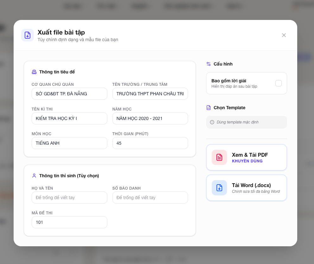This screenshot has width=314, height=264.
Task: Click the export file icon in dialog header
Action: pyautogui.click(x=28, y=35)
